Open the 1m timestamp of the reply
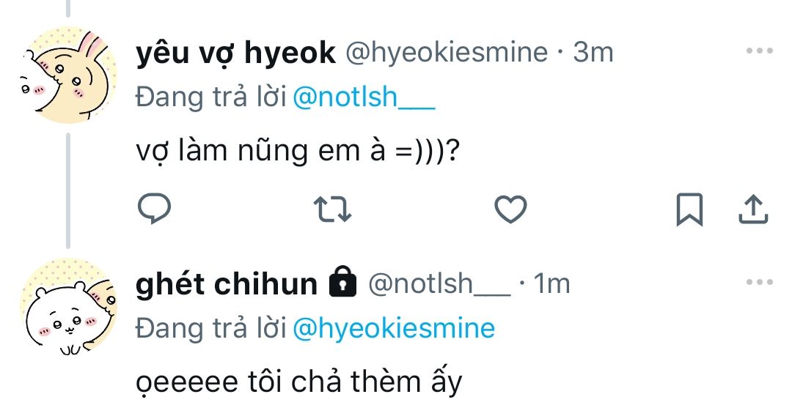 [x=552, y=284]
